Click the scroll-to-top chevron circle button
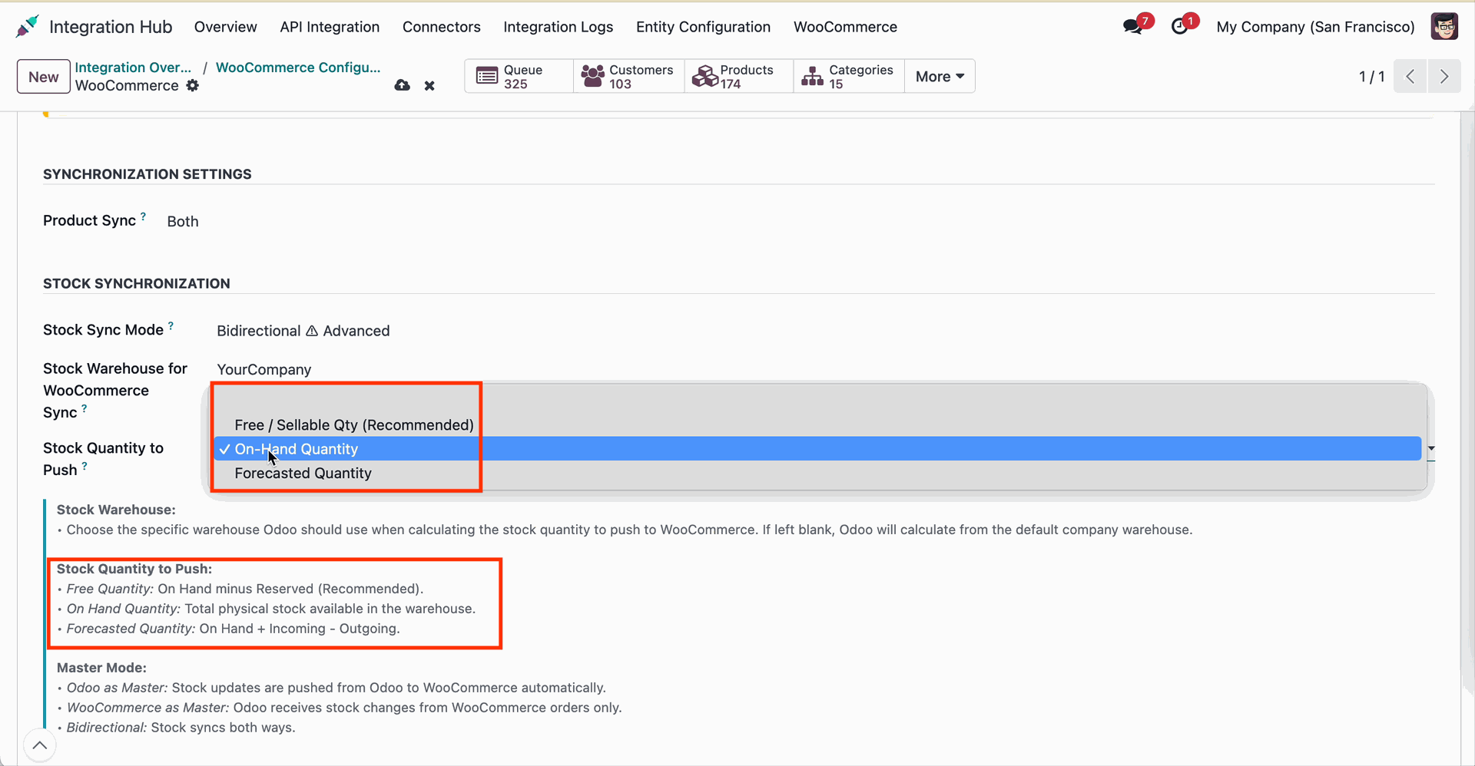The height and width of the screenshot is (766, 1475). 40,745
